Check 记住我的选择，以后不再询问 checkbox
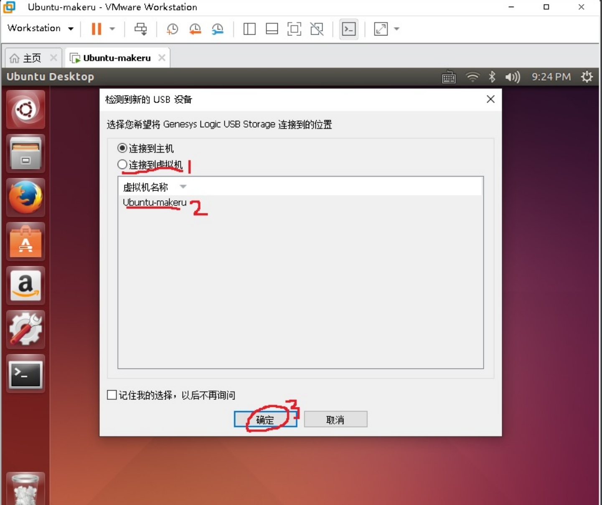Viewport: 602px width, 505px height. pos(112,395)
